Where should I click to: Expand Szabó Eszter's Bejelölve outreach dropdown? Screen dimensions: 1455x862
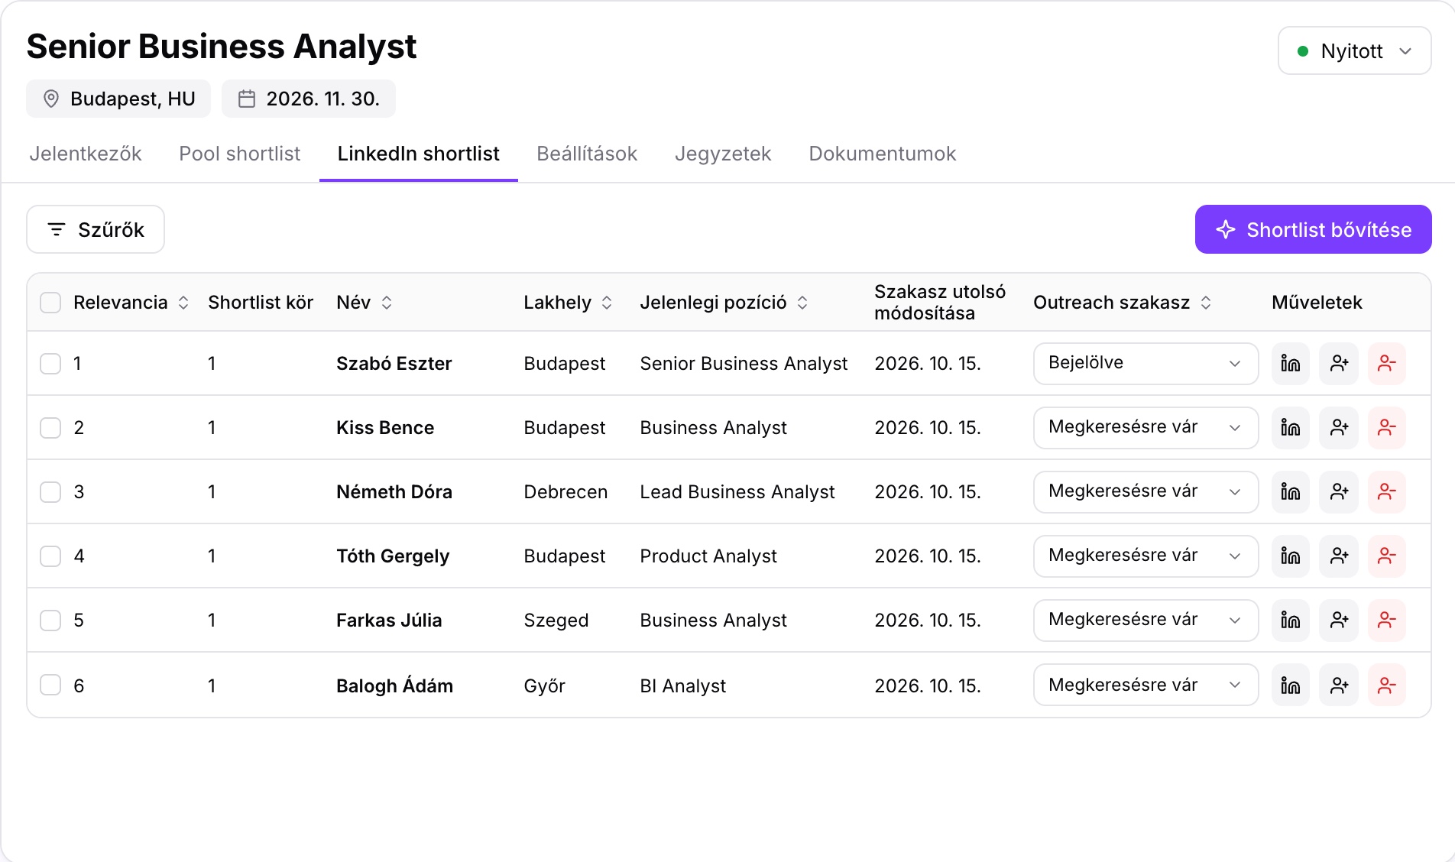pyautogui.click(x=1146, y=363)
